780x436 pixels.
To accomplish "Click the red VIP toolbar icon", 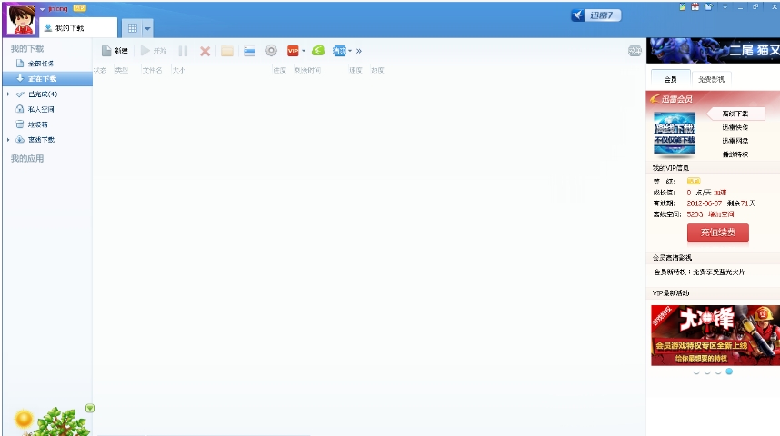I will point(293,51).
